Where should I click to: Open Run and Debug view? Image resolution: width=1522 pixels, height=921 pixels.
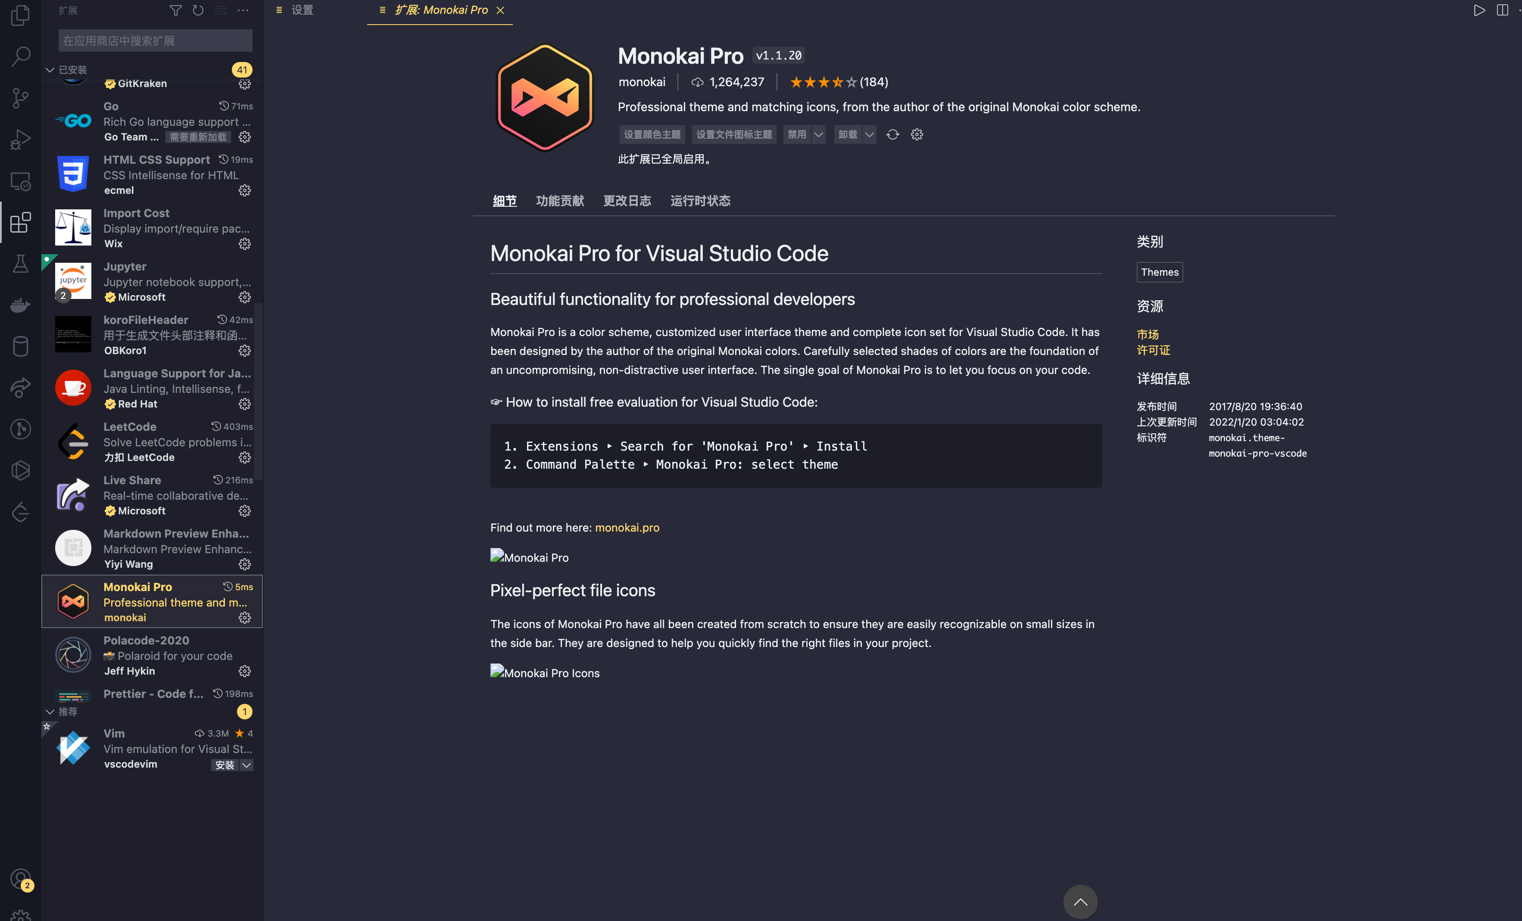coord(20,139)
